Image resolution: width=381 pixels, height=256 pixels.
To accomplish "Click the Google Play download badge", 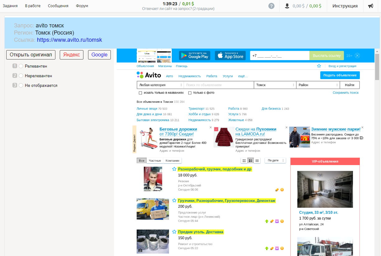I will point(195,55).
